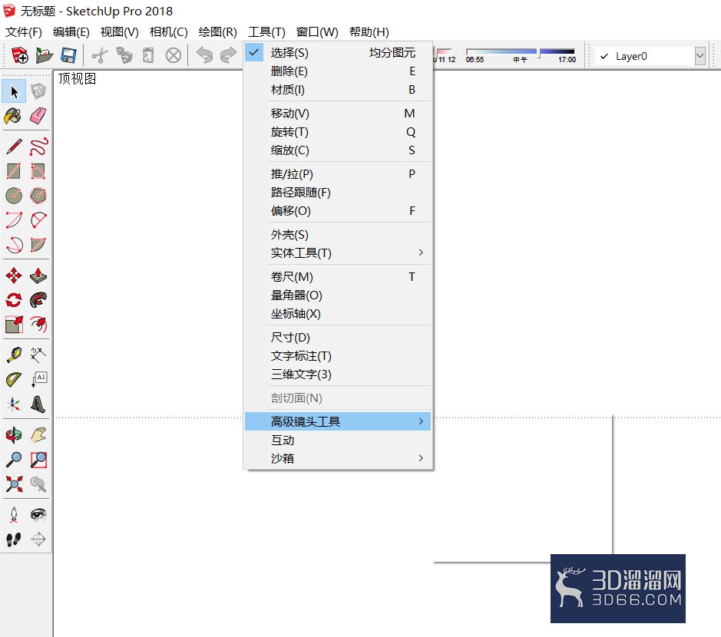This screenshot has width=721, height=637.
Task: Click the Copy toolbar icon
Action: click(124, 55)
